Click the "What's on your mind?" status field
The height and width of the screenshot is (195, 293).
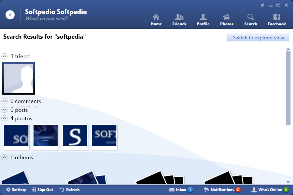47,18
